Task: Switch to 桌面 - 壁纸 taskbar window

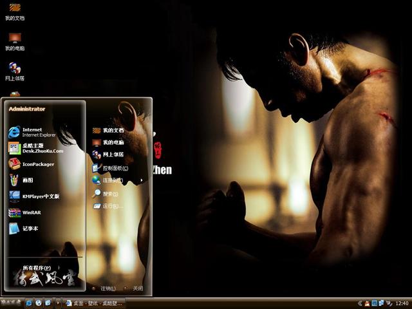Action: pos(93,303)
